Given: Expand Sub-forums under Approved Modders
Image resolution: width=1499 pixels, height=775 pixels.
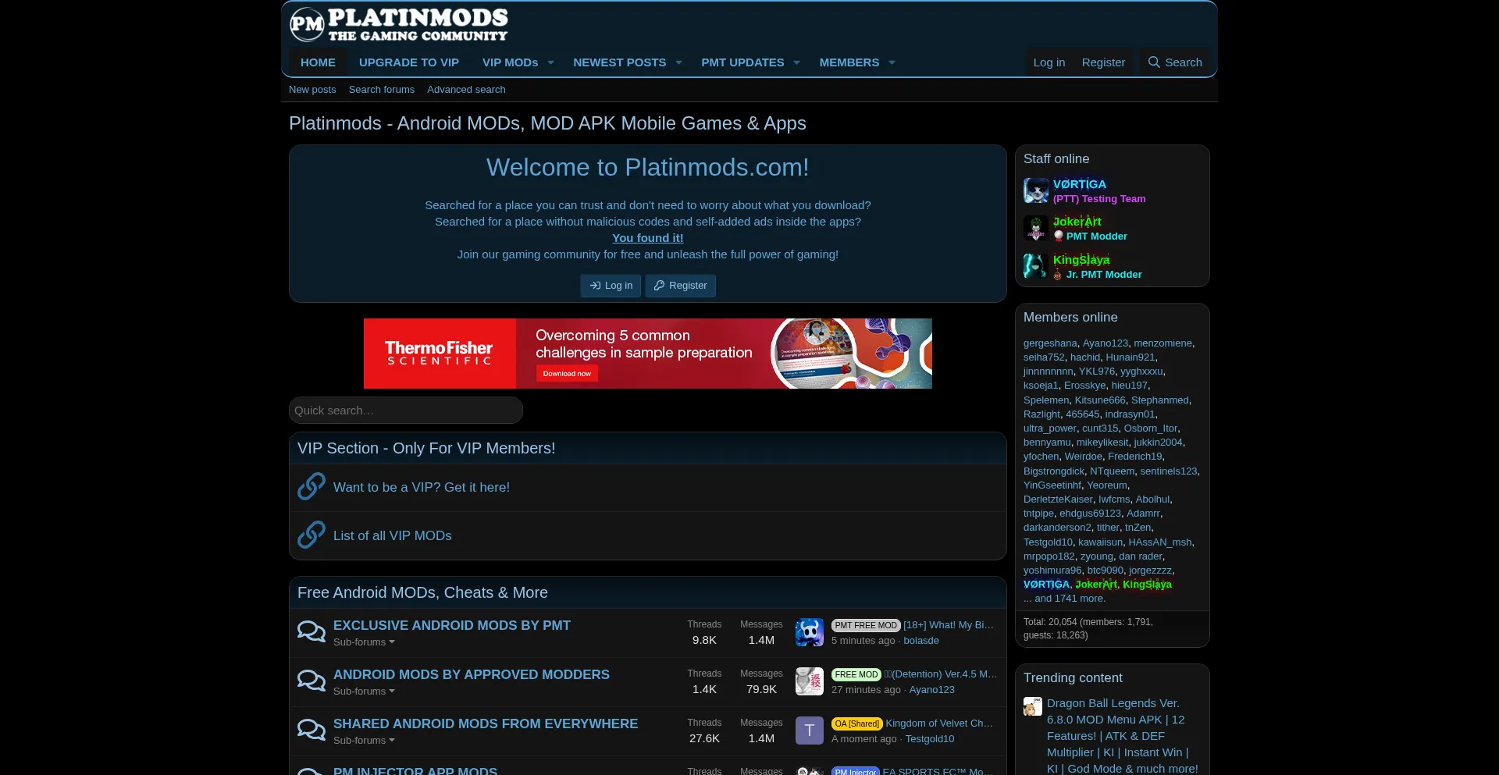Looking at the screenshot, I should pyautogui.click(x=364, y=691).
